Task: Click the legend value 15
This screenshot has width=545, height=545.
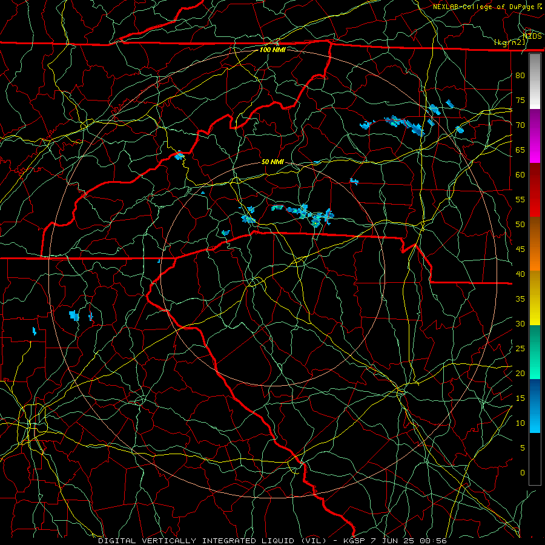Action: 520,398
